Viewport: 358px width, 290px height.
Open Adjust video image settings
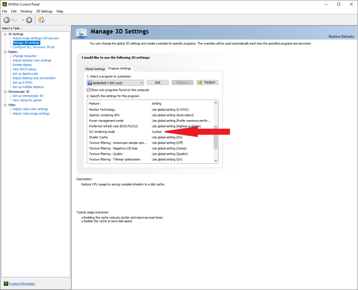[31, 113]
